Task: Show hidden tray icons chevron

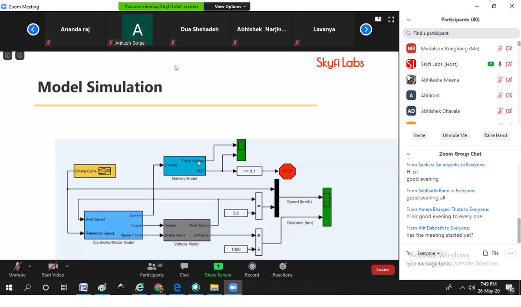Action: pos(462,287)
